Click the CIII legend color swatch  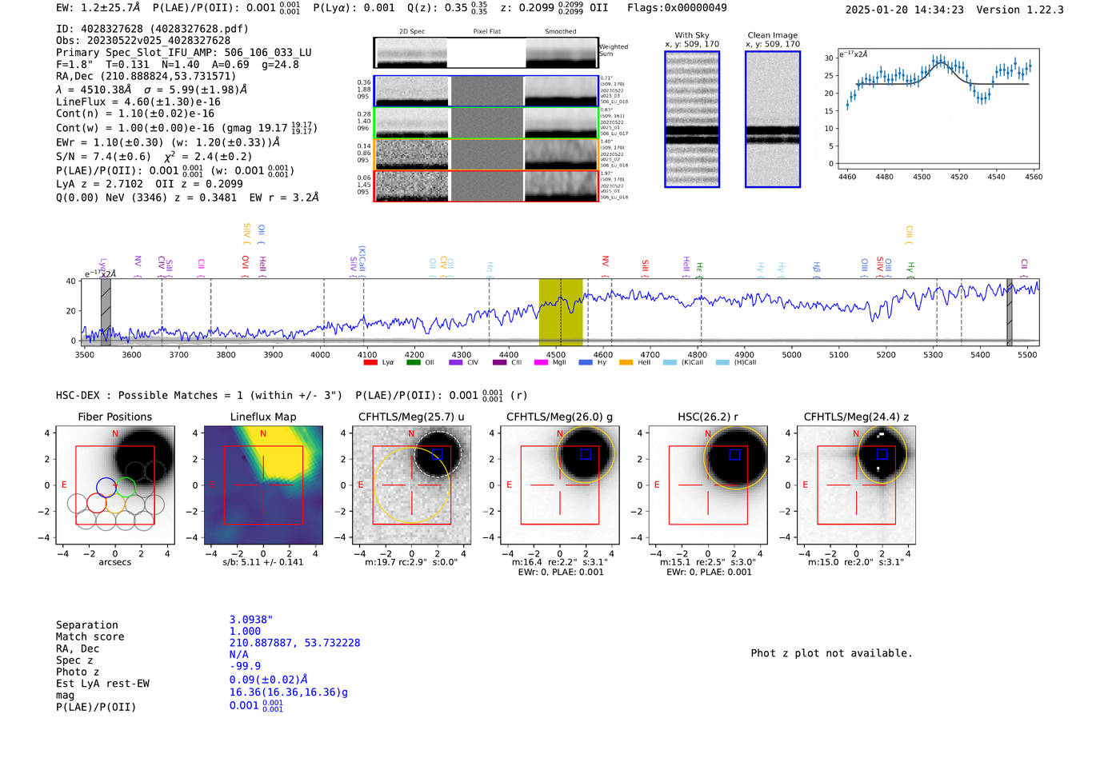[x=499, y=362]
